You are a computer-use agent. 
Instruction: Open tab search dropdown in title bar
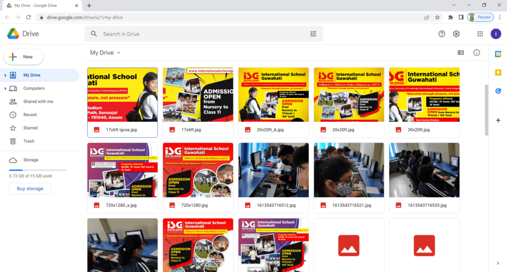pos(454,5)
